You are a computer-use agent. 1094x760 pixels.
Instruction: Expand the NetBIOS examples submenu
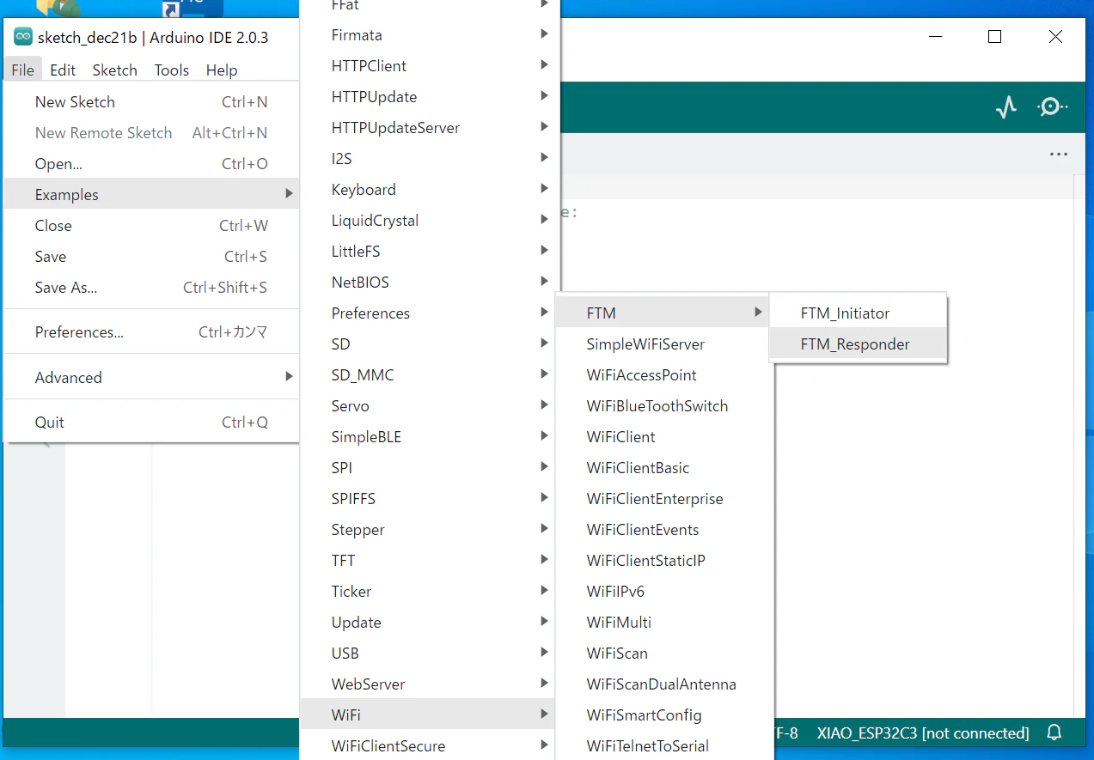point(430,283)
